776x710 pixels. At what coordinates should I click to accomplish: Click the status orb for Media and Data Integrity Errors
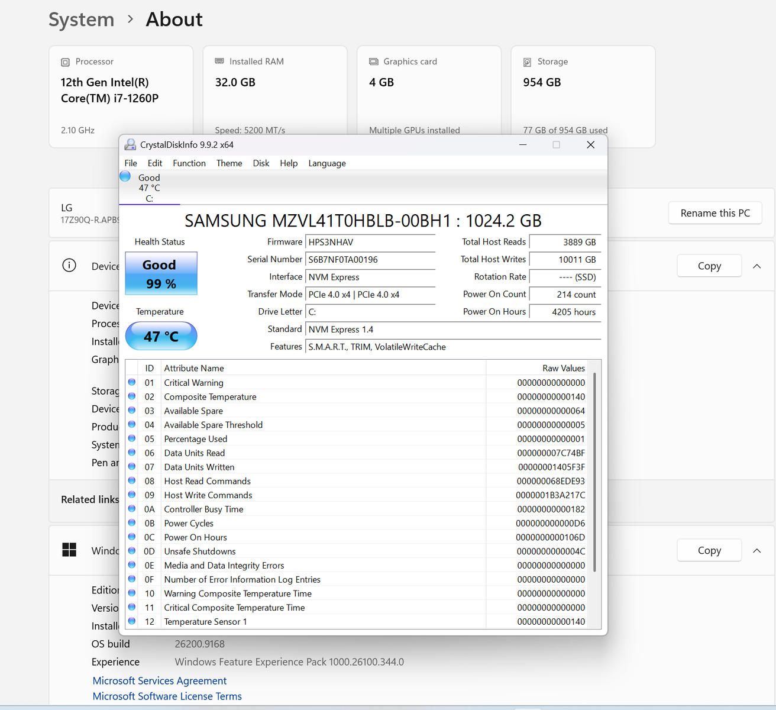tap(132, 565)
